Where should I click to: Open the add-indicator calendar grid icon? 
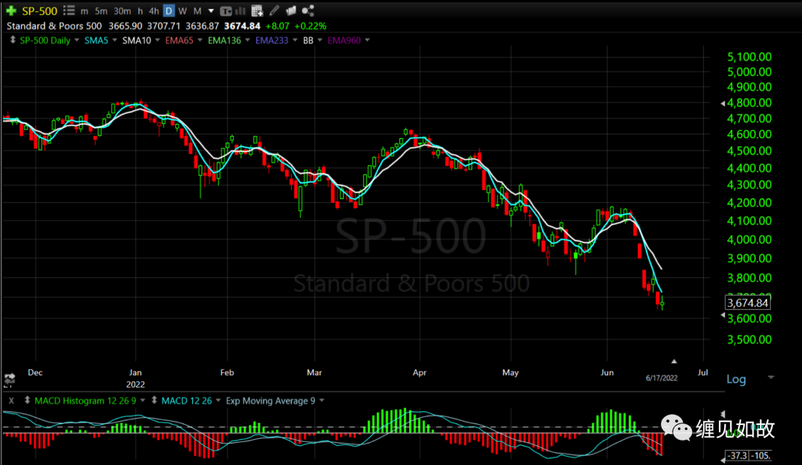(257, 10)
